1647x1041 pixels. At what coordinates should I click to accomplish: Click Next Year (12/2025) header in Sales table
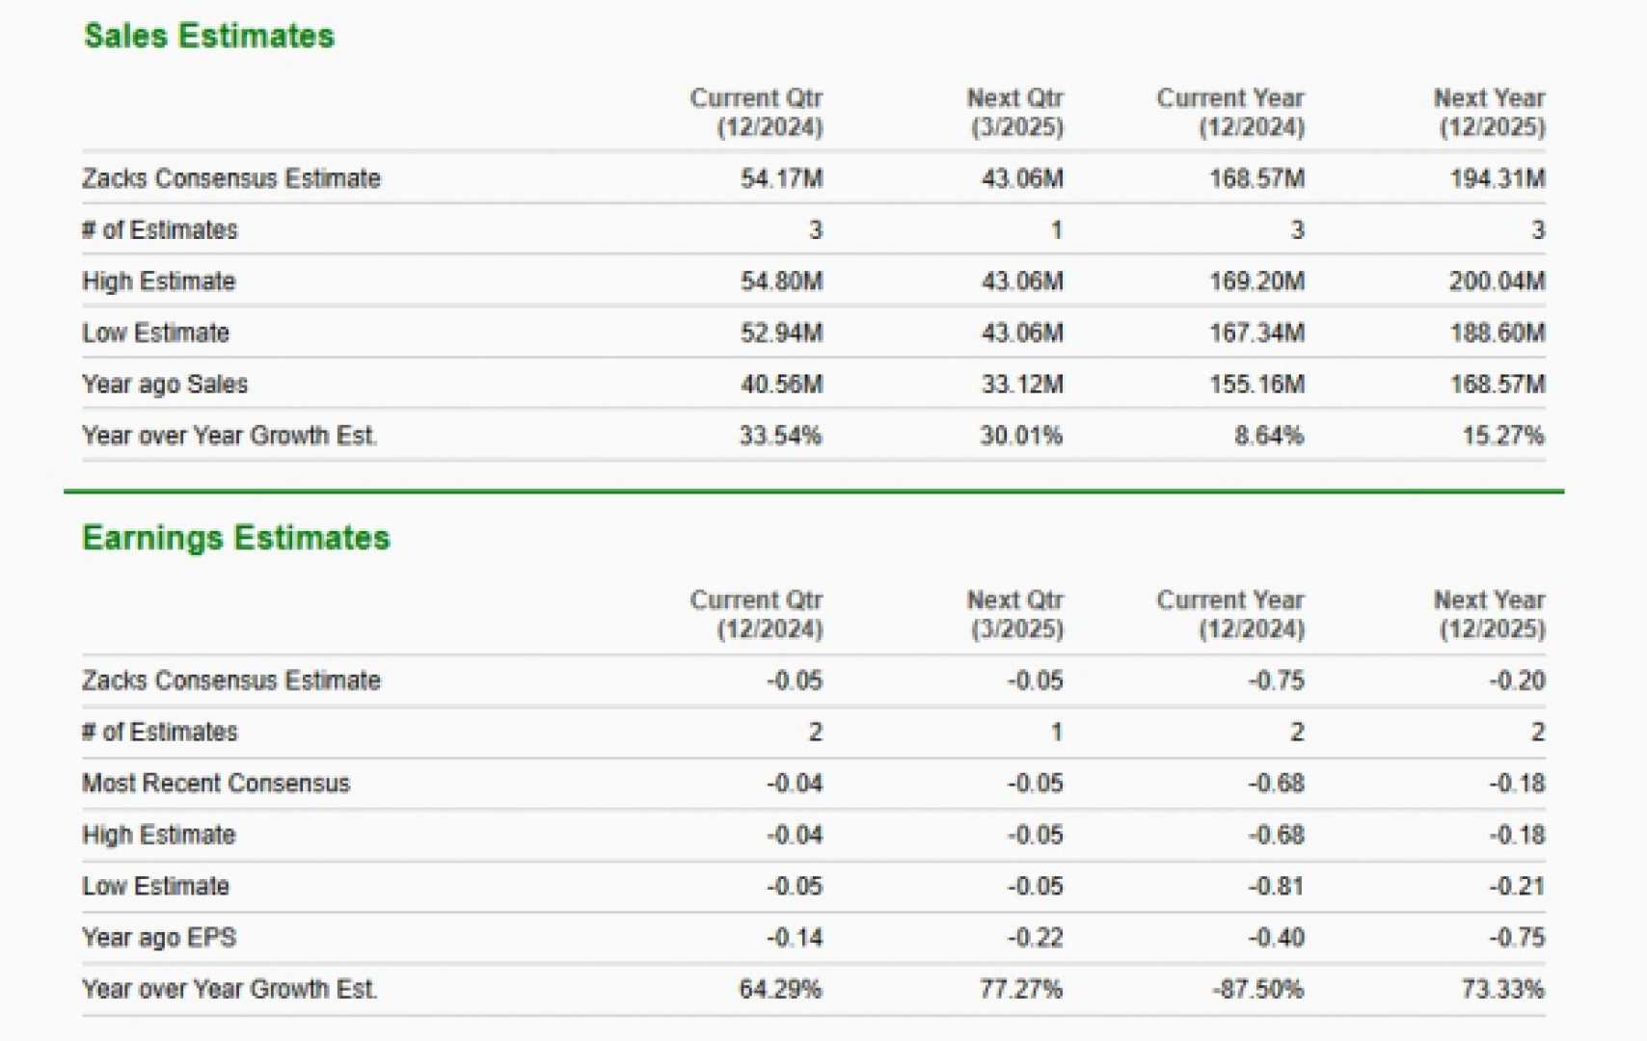1490,113
